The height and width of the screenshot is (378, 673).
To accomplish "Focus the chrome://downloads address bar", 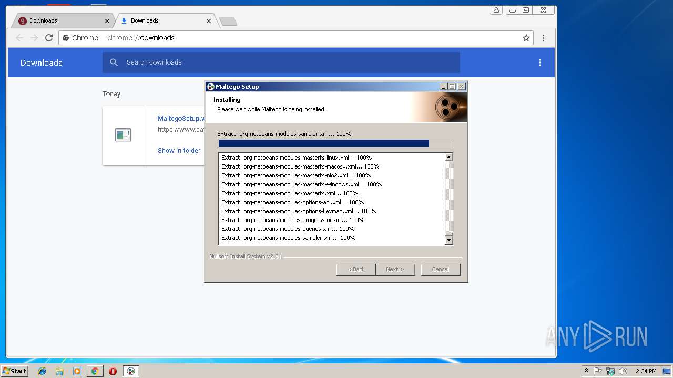I will click(x=296, y=38).
